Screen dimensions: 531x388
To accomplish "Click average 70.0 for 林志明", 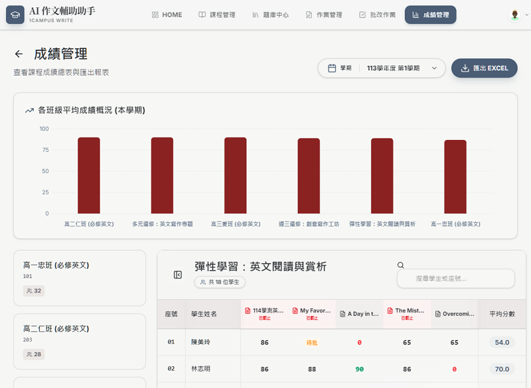I will (x=502, y=369).
